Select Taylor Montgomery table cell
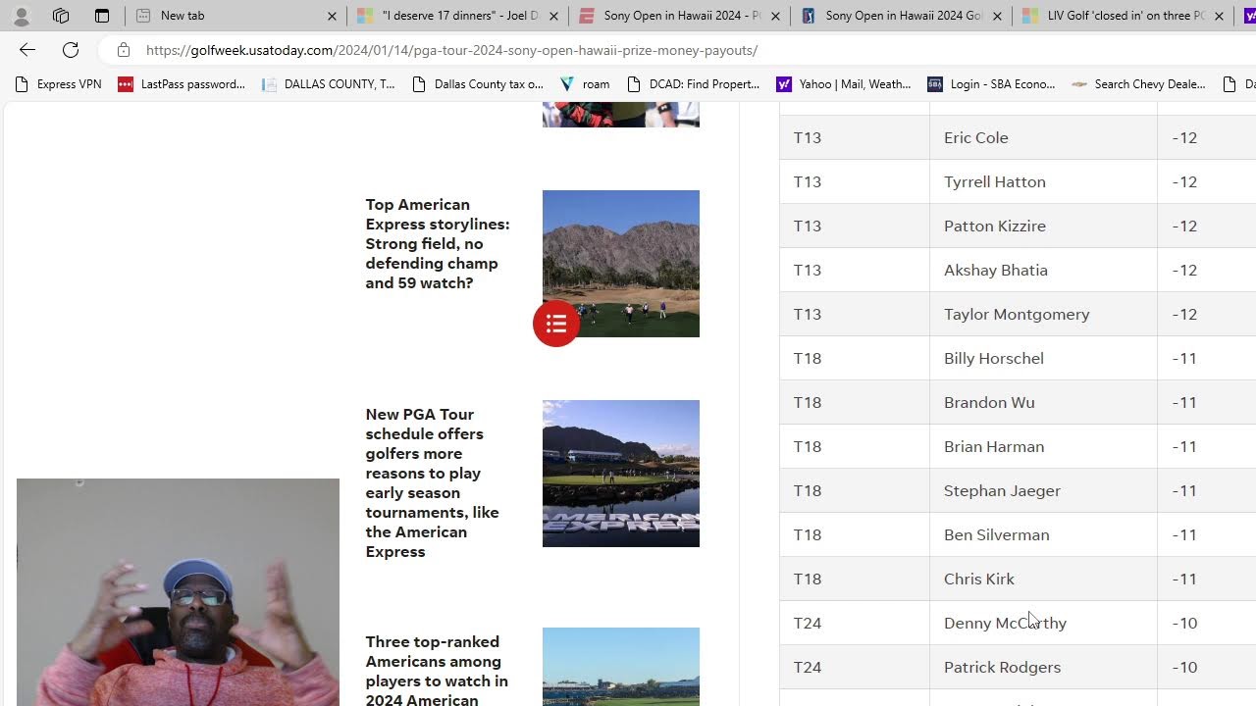This screenshot has width=1256, height=706. pos(1043,314)
